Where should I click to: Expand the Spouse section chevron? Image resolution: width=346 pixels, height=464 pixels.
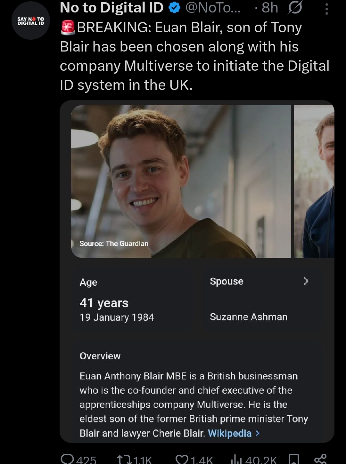point(306,281)
